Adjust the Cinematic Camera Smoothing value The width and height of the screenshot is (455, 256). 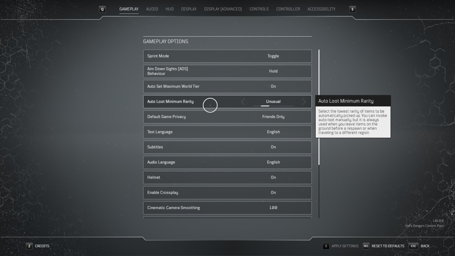273,208
